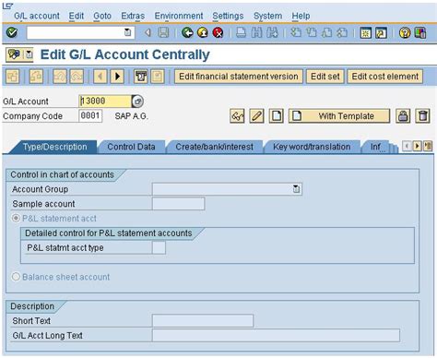
Task: Click the Customize Local Layout icon
Action: click(420, 32)
